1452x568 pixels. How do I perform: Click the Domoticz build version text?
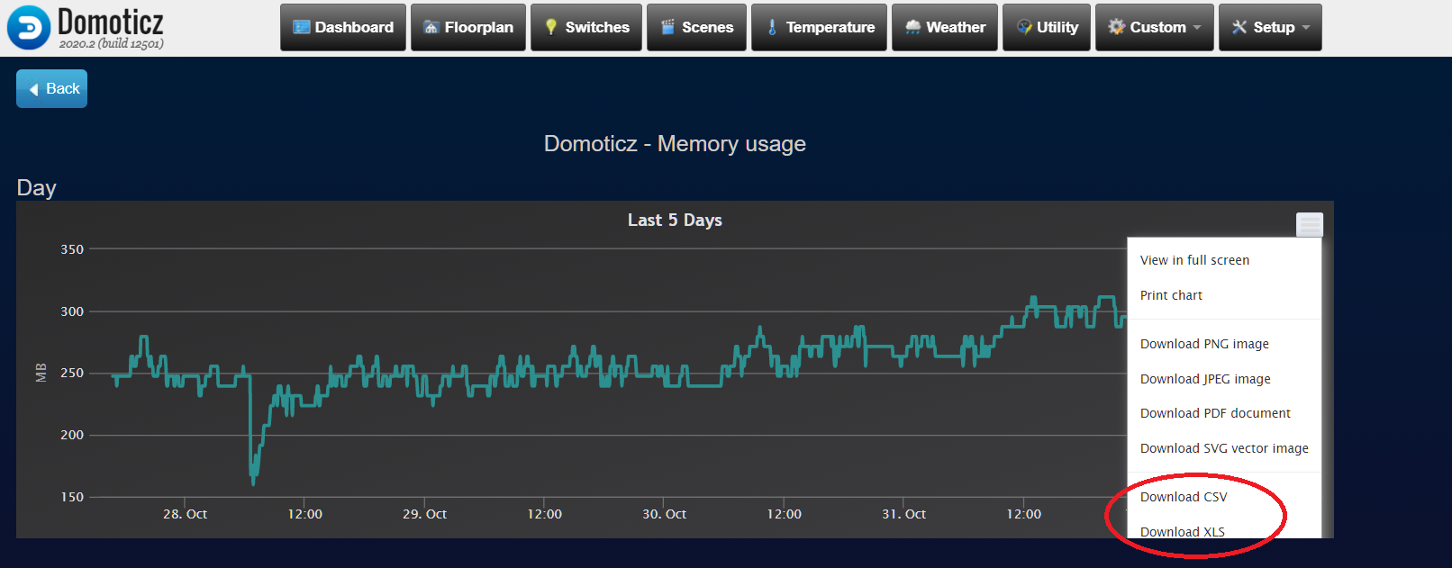112,43
